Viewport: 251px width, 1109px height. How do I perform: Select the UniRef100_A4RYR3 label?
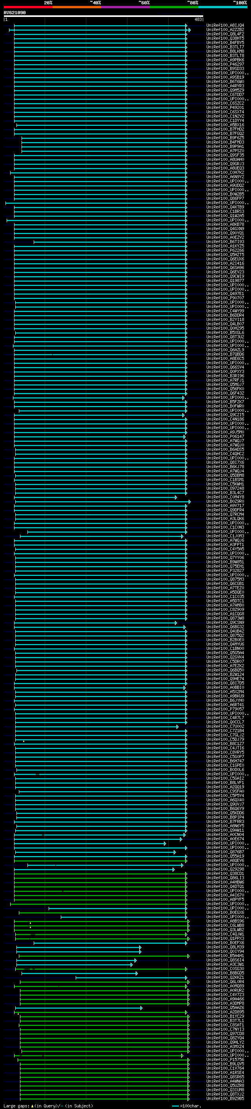225,86
